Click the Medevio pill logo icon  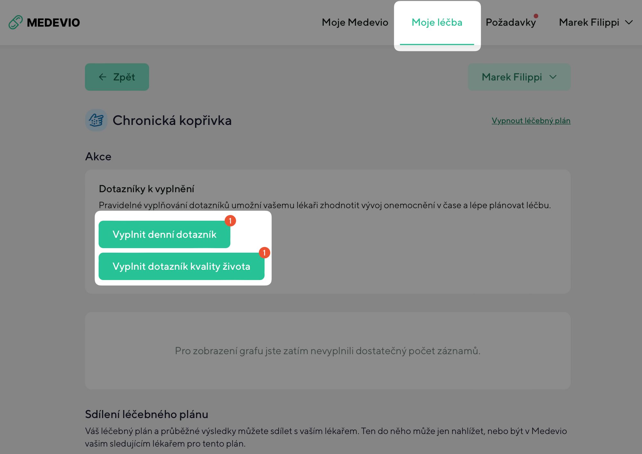15,22
